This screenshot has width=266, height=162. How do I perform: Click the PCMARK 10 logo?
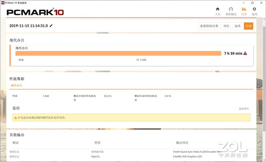[x=35, y=12]
